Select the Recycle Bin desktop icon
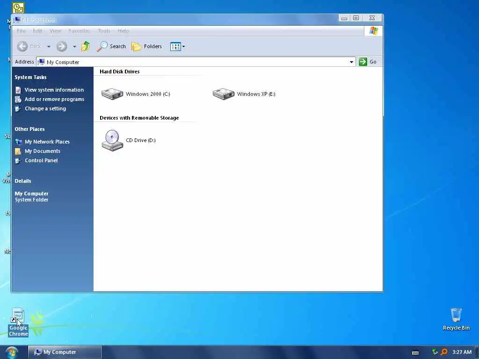Screen dimensions: 479x359 tap(456, 319)
